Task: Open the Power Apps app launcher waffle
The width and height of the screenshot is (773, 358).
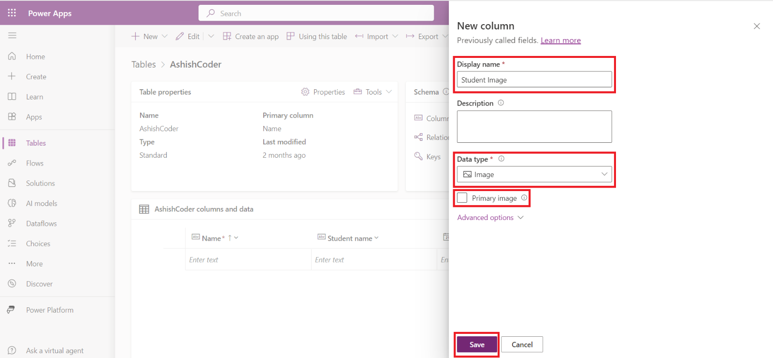Action: (12, 13)
